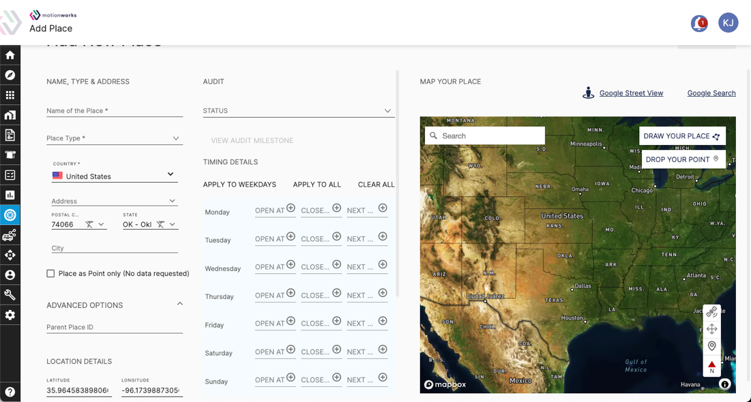Click the buildings icon in sidebar
This screenshot has height=402, width=751.
coord(10,115)
